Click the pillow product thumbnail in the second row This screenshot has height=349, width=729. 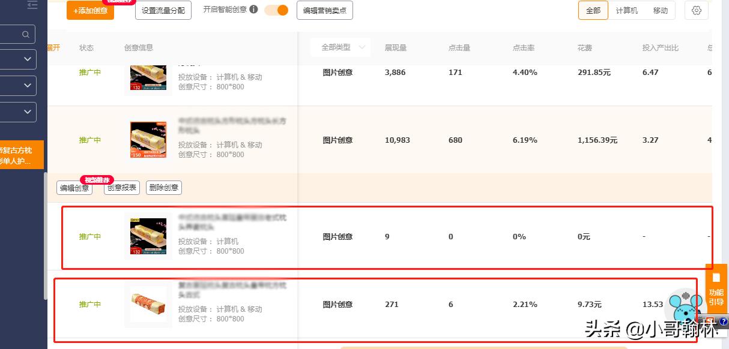148,140
